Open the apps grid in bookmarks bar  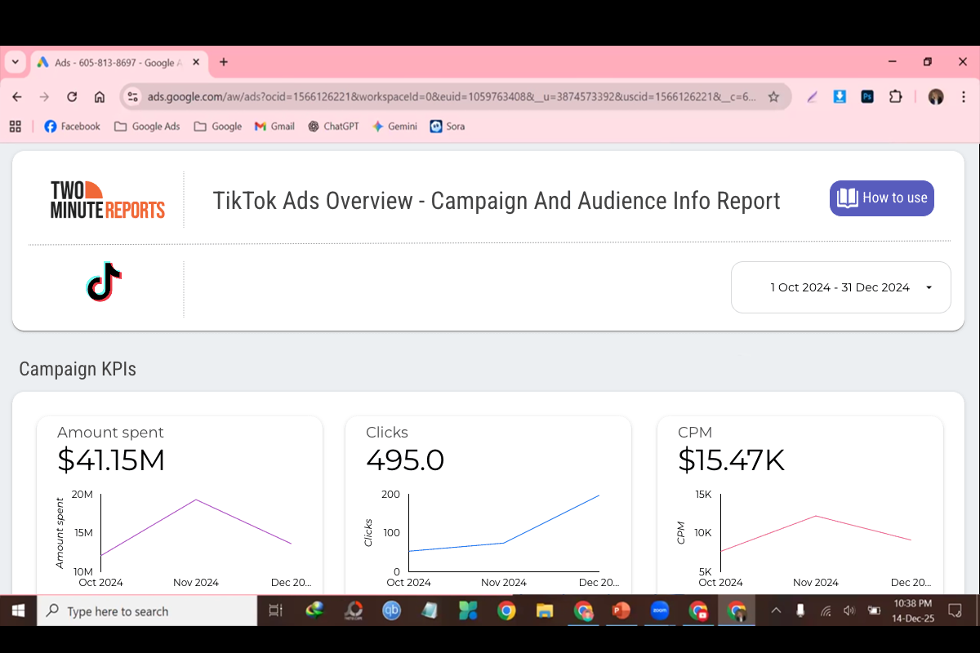coord(15,127)
